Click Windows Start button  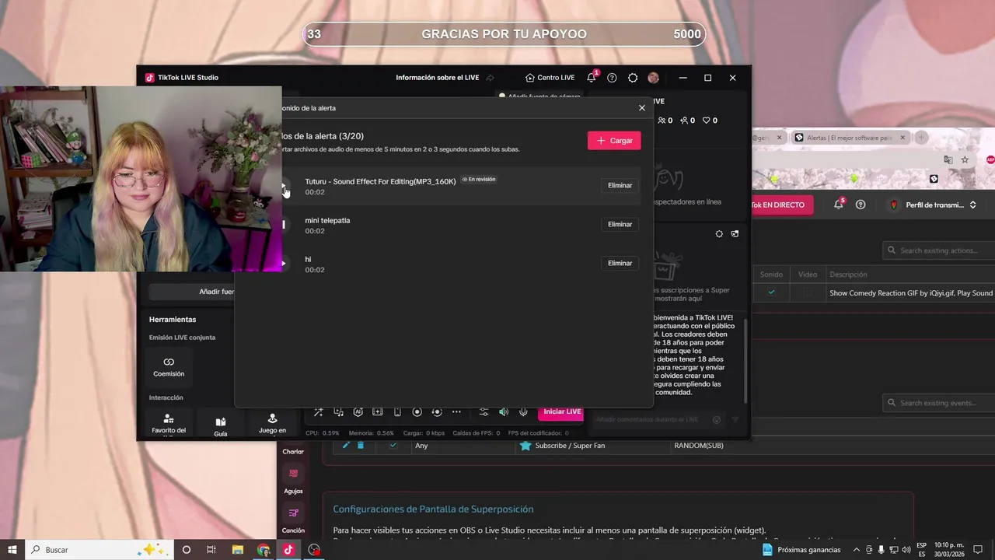point(12,550)
